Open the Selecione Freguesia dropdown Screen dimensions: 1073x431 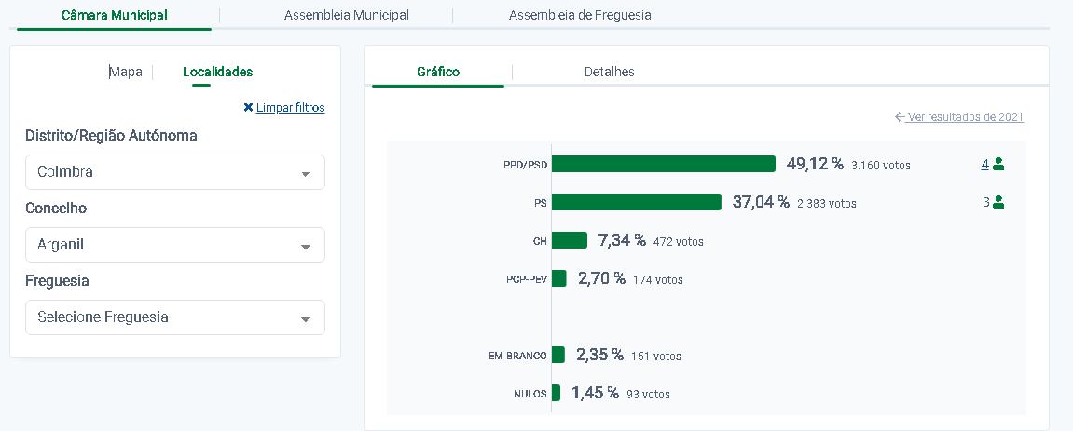175,317
